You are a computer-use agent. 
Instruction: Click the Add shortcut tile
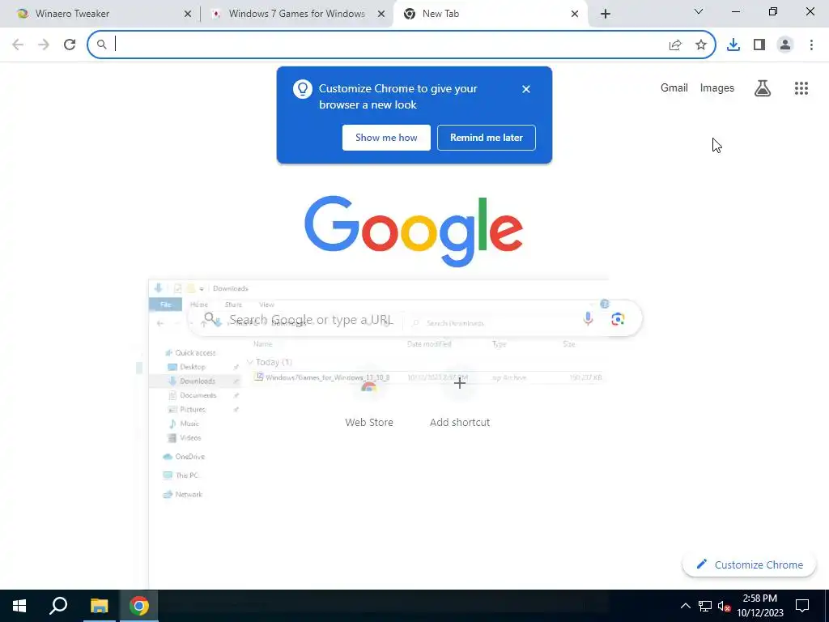coord(460,397)
